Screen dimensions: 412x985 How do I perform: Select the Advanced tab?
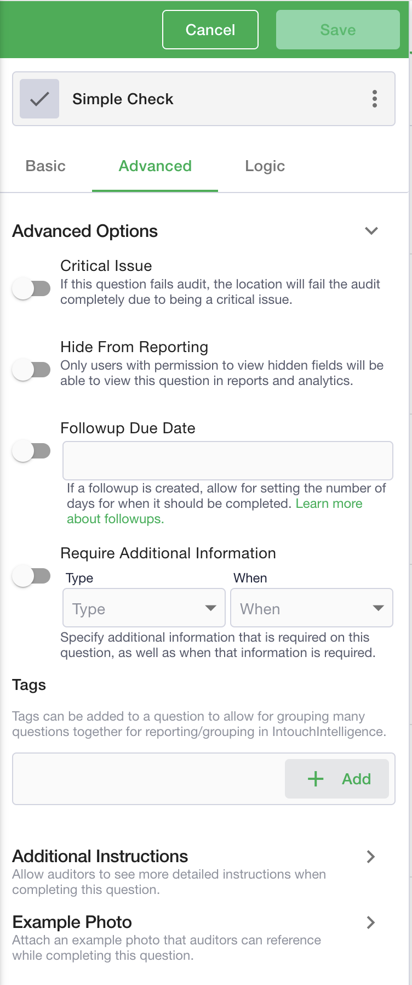click(x=155, y=166)
